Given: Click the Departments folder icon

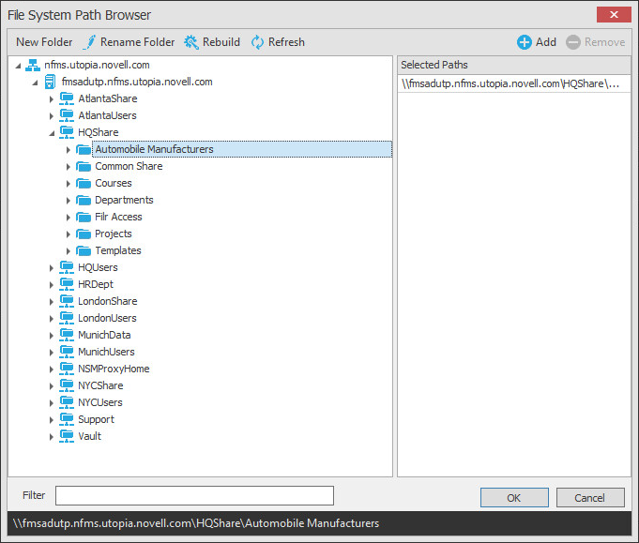Looking at the screenshot, I should click(84, 201).
